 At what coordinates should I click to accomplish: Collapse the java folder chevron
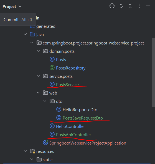[25, 34]
